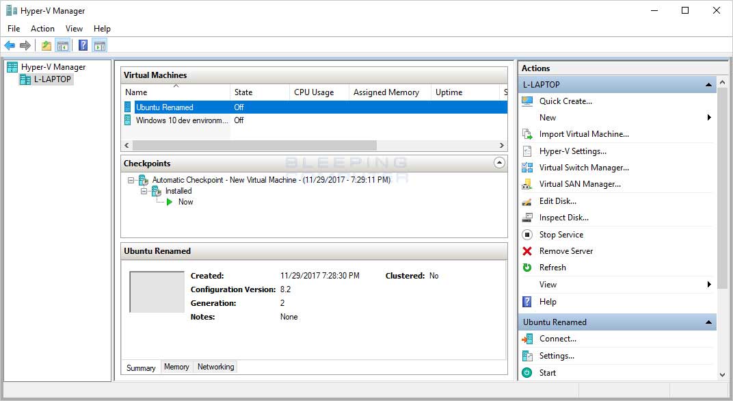Sort by the Uptime column header

(x=465, y=92)
